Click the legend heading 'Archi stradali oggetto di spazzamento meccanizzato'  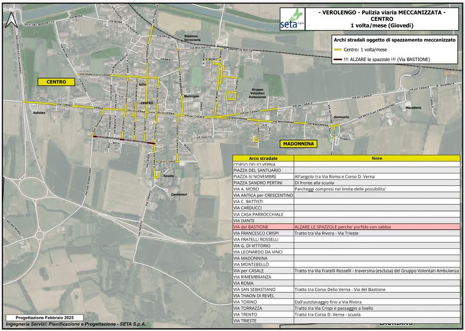coord(394,40)
